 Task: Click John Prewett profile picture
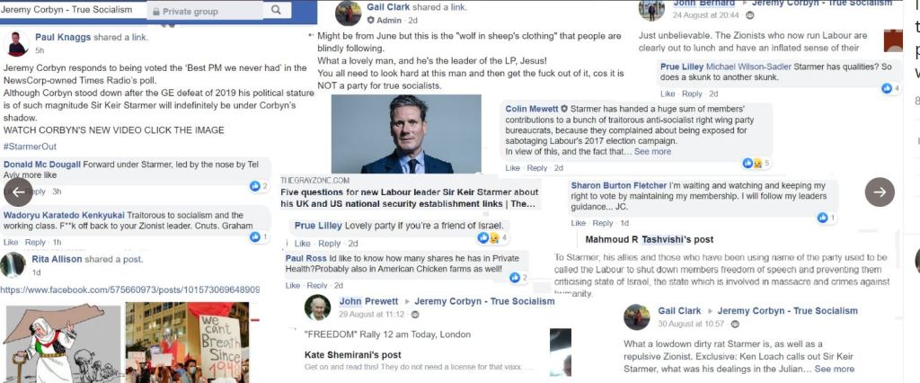(317, 307)
